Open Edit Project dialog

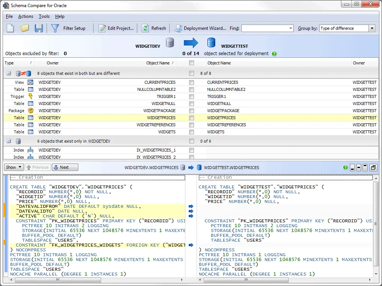coord(116,28)
